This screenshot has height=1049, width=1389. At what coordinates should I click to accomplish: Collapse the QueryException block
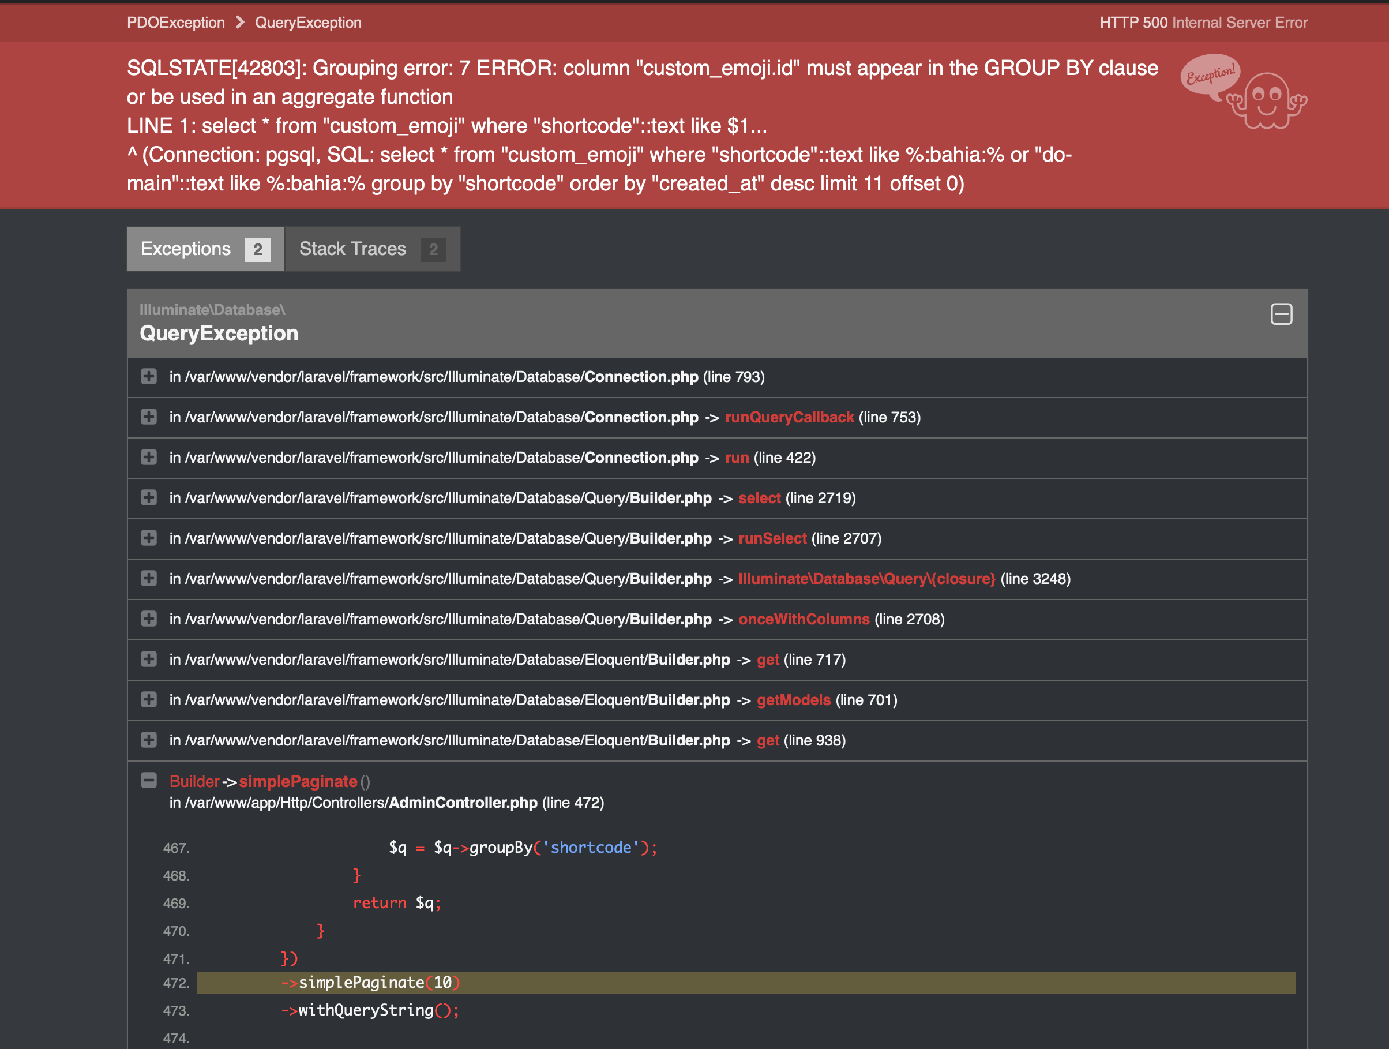1281,314
